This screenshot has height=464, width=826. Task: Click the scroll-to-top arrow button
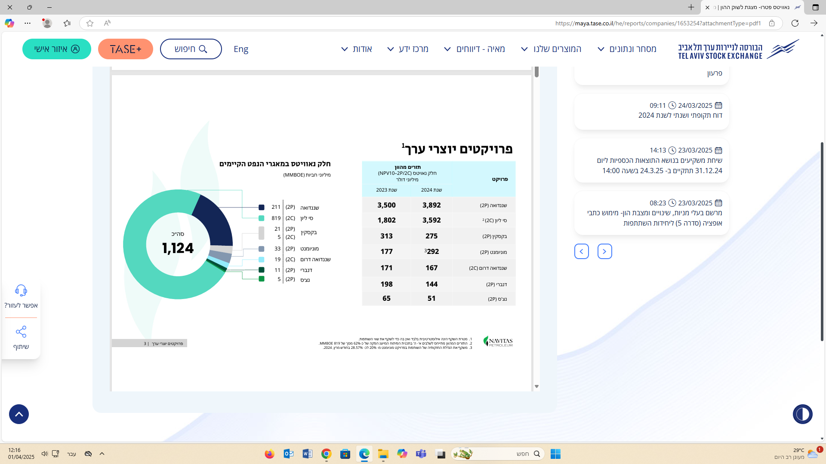[x=19, y=414]
